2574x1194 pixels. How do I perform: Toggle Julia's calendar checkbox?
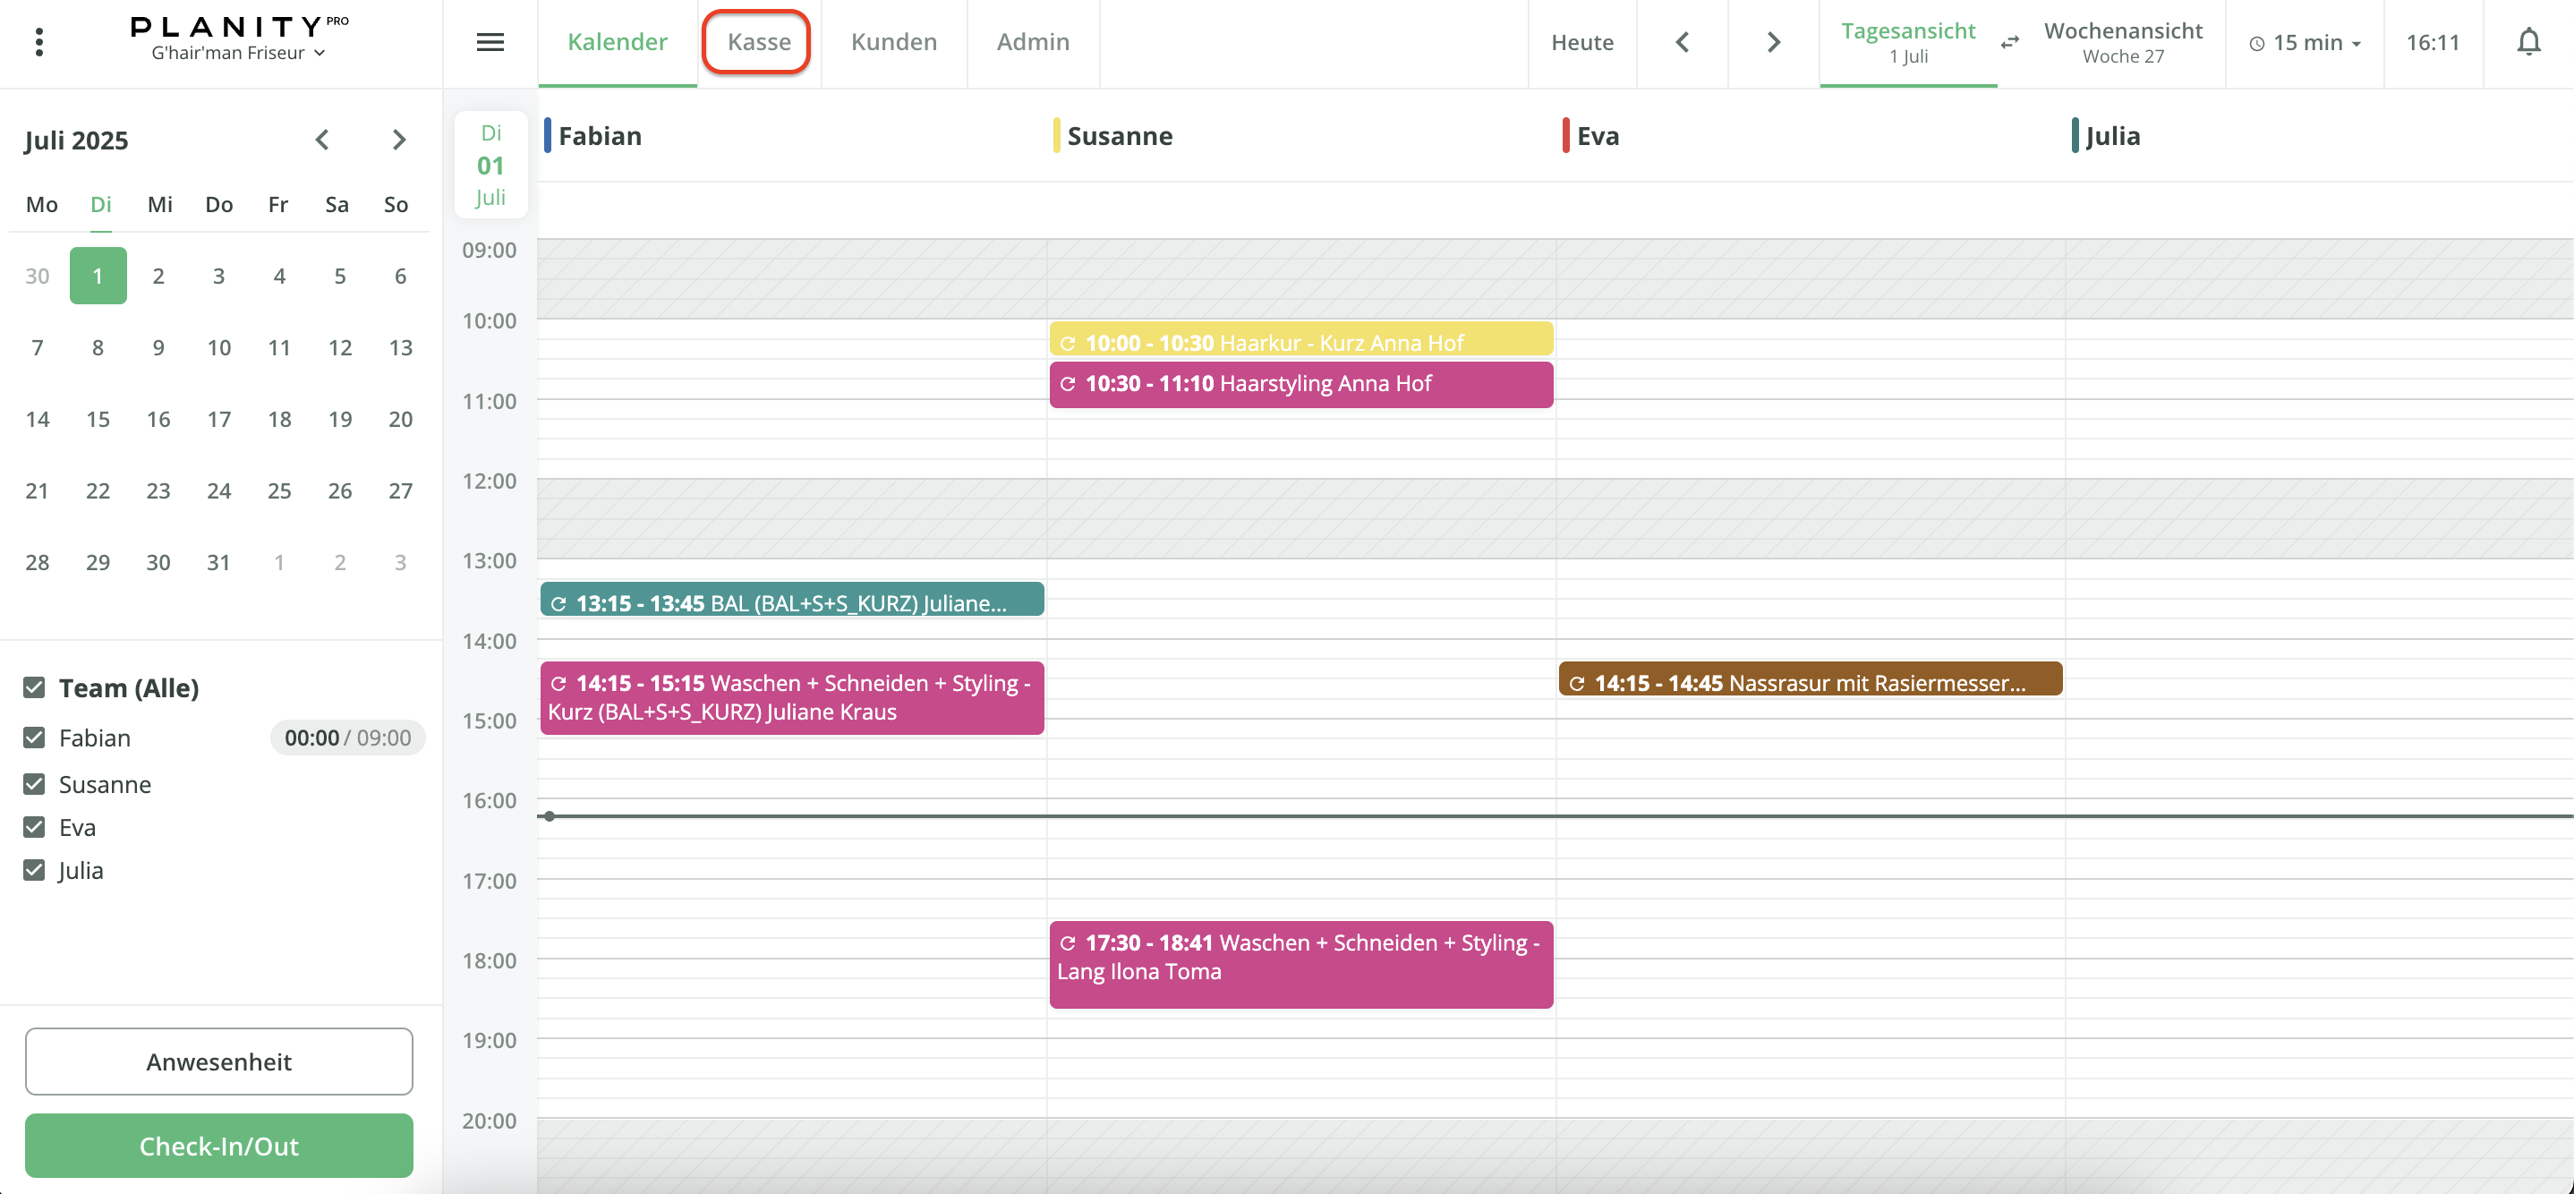[x=34, y=870]
